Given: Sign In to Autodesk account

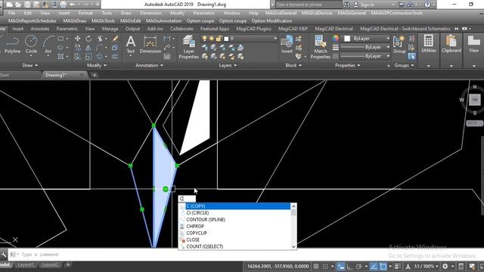Looking at the screenshot, I should [368, 5].
